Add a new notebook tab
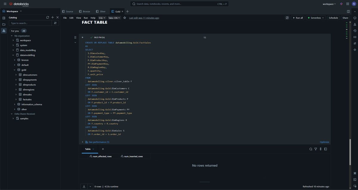Screen dimensions: 358x190 (x=127, y=11)
